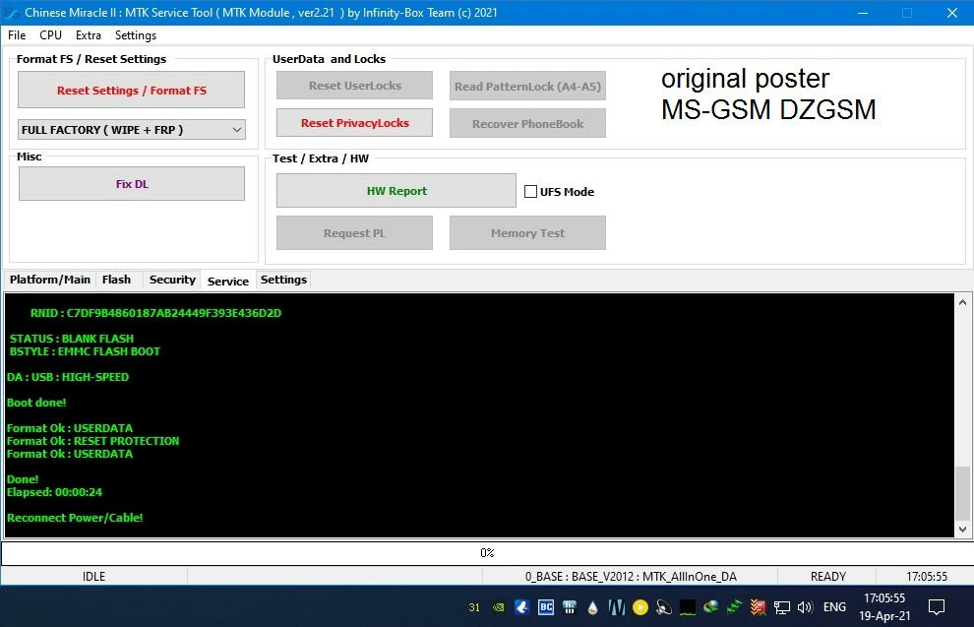Click the 'Elapsed: 00:00:24' log line

click(54, 492)
